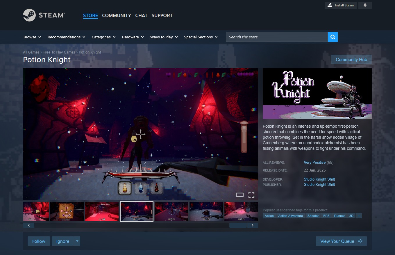Expand the Browse dropdown menu
This screenshot has width=395, height=255.
(x=32, y=37)
